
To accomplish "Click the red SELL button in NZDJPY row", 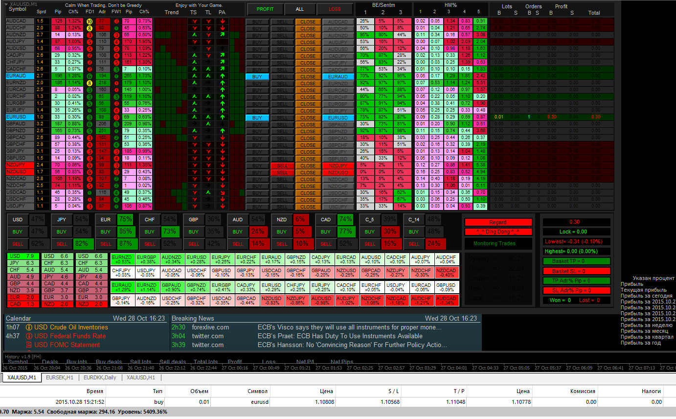I will coord(282,166).
